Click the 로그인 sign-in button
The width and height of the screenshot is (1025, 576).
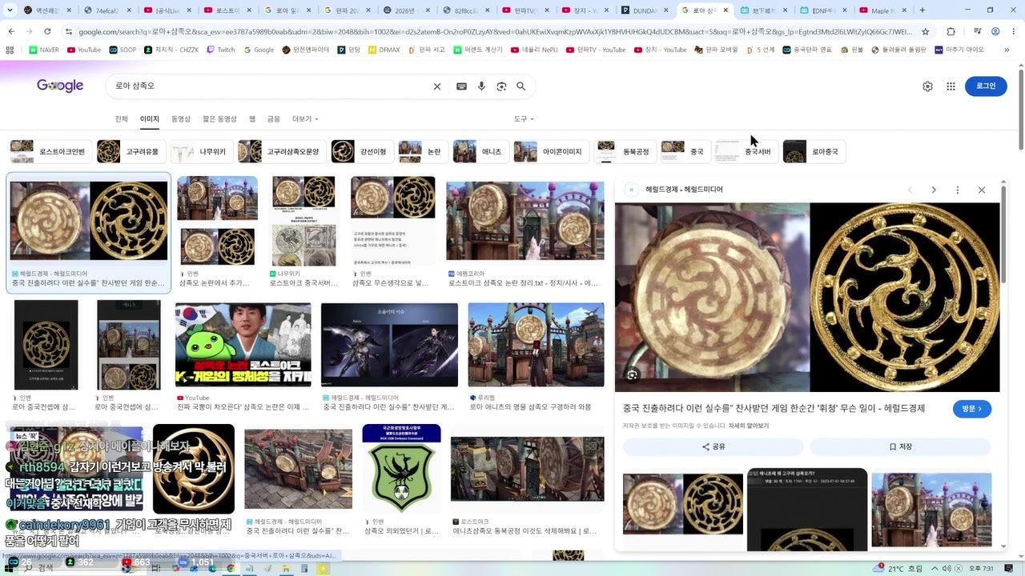point(986,86)
